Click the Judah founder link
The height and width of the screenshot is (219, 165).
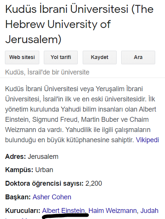click(150, 211)
